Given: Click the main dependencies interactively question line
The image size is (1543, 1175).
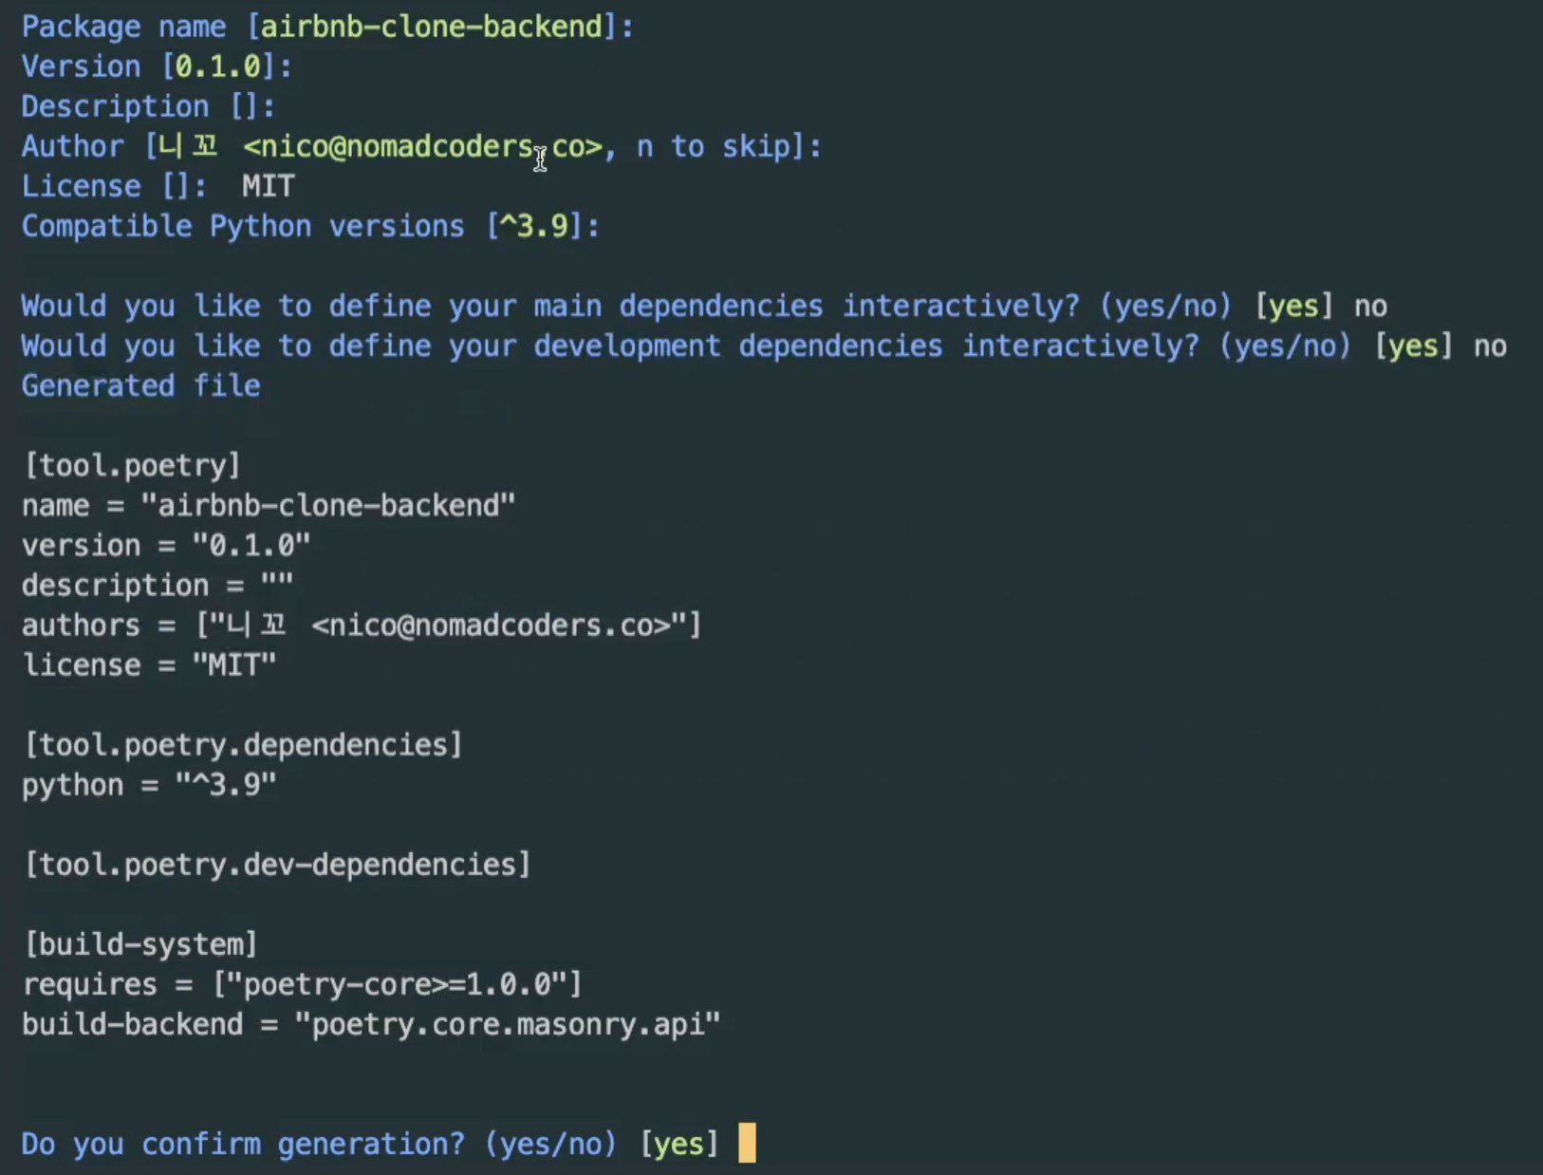Looking at the screenshot, I should click(x=704, y=306).
